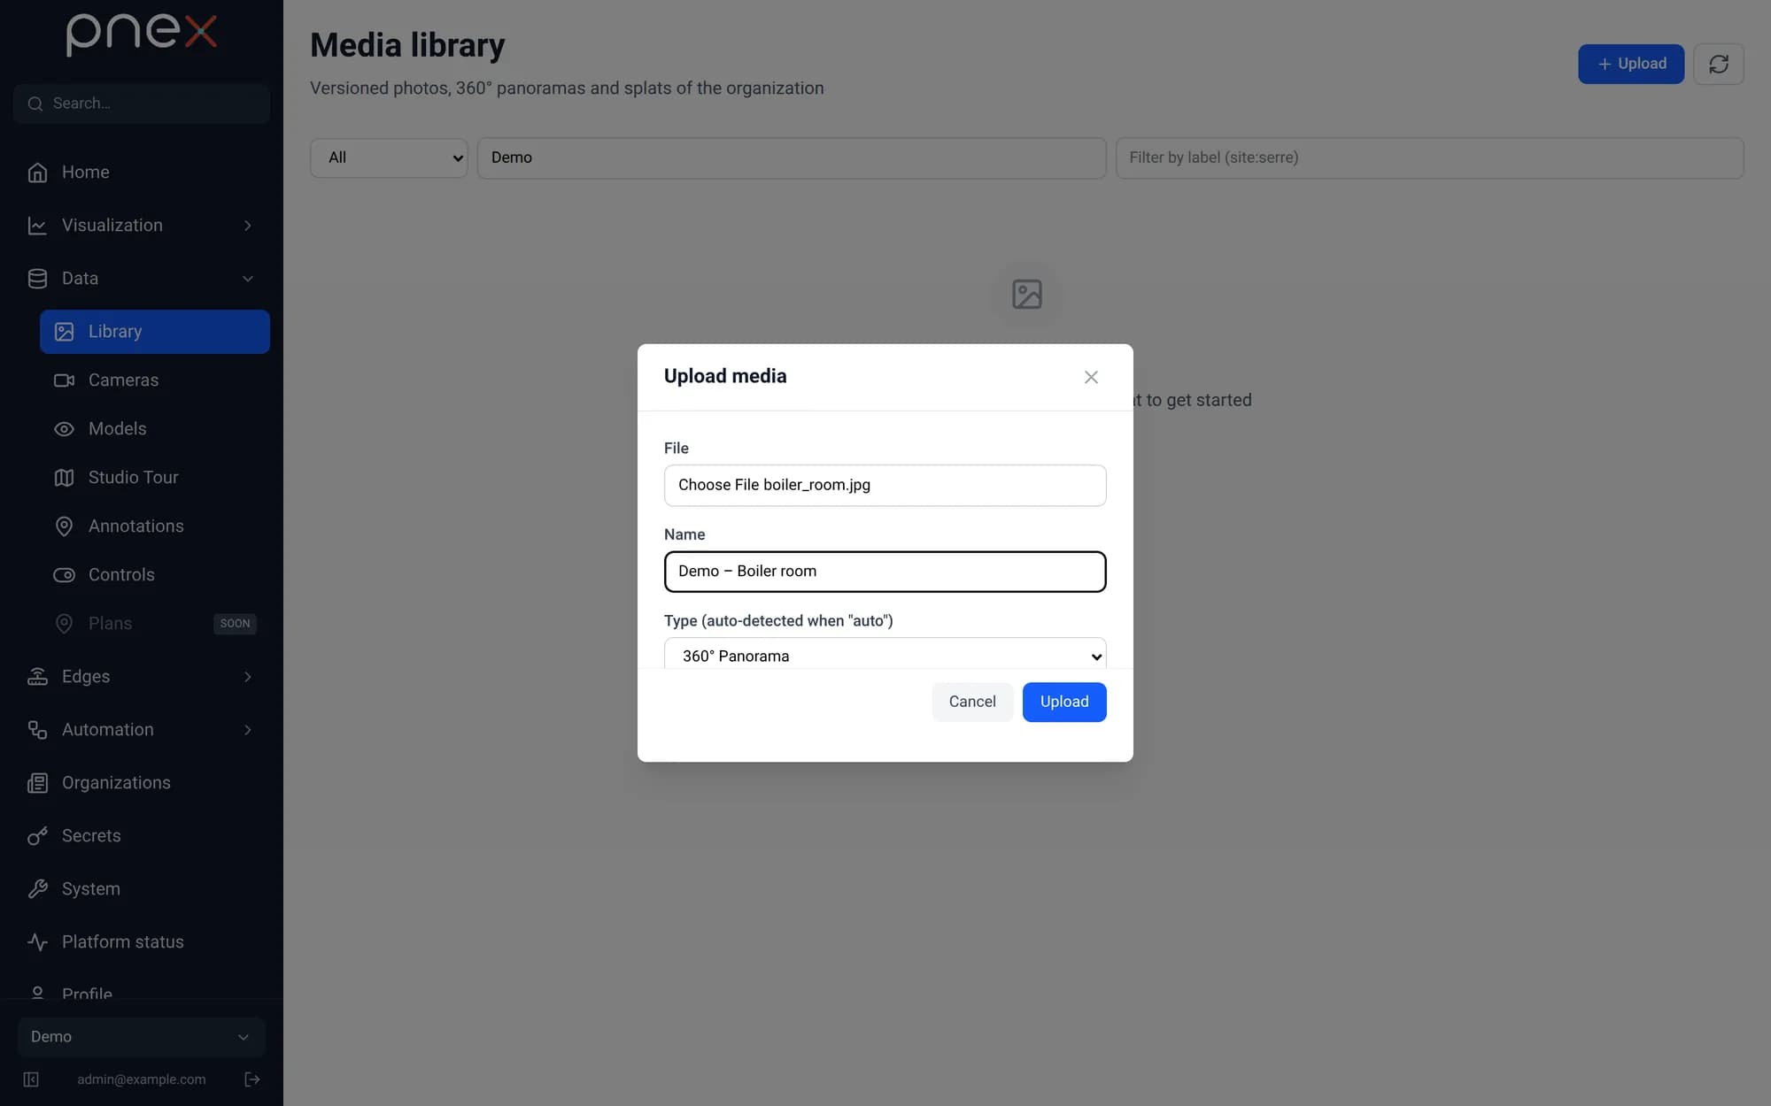Open Controls toggle-icon item
The image size is (1771, 1106).
pos(155,574)
